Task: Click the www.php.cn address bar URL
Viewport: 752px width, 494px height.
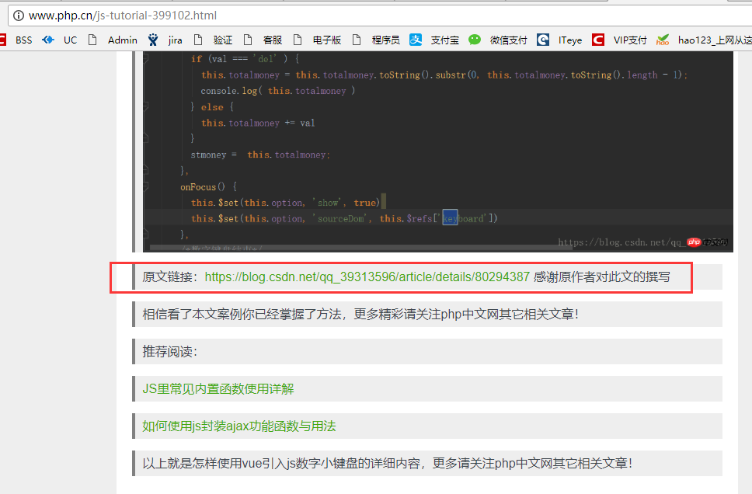Action: click(123, 16)
